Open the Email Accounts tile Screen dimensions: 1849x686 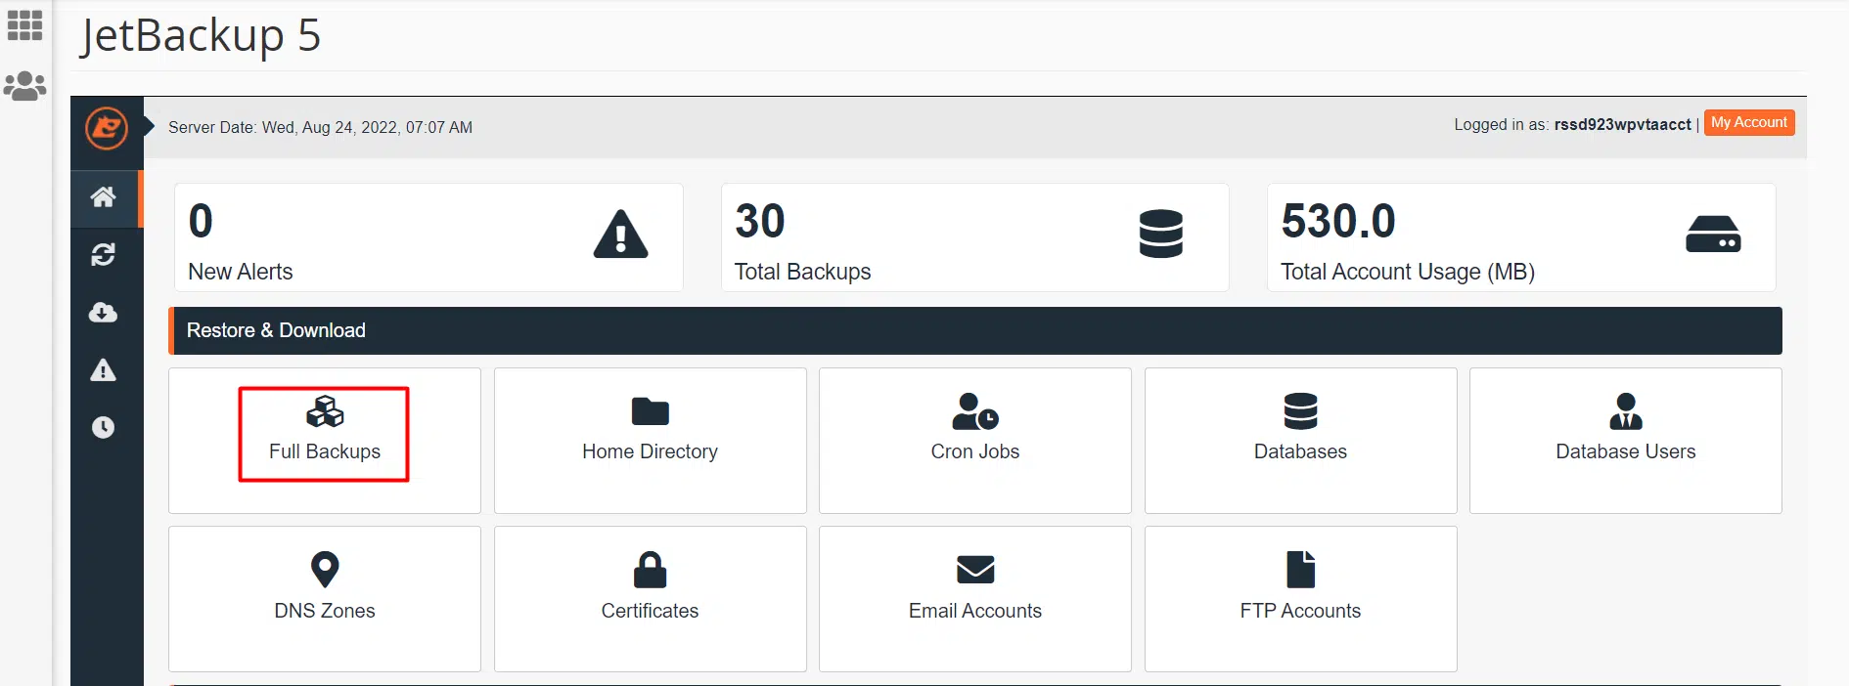(974, 598)
